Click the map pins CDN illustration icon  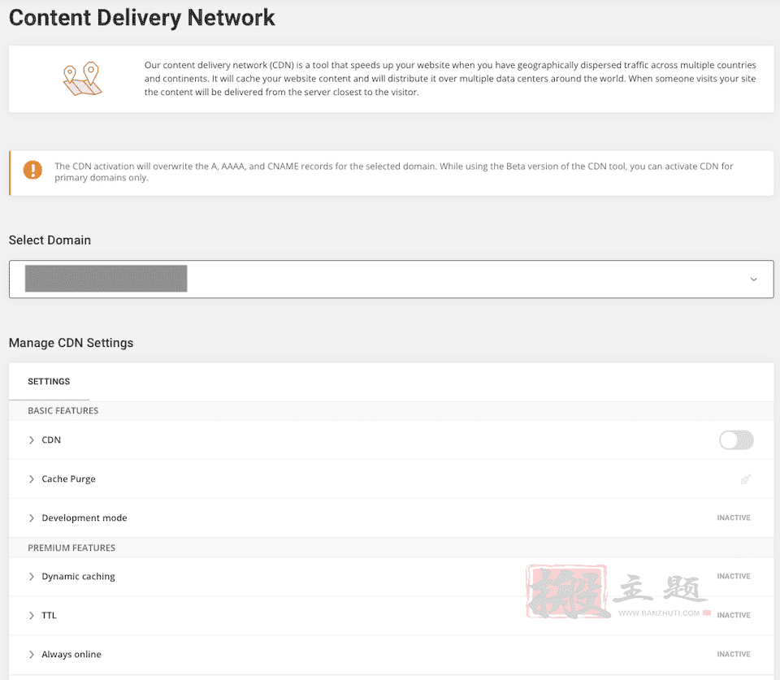point(83,79)
